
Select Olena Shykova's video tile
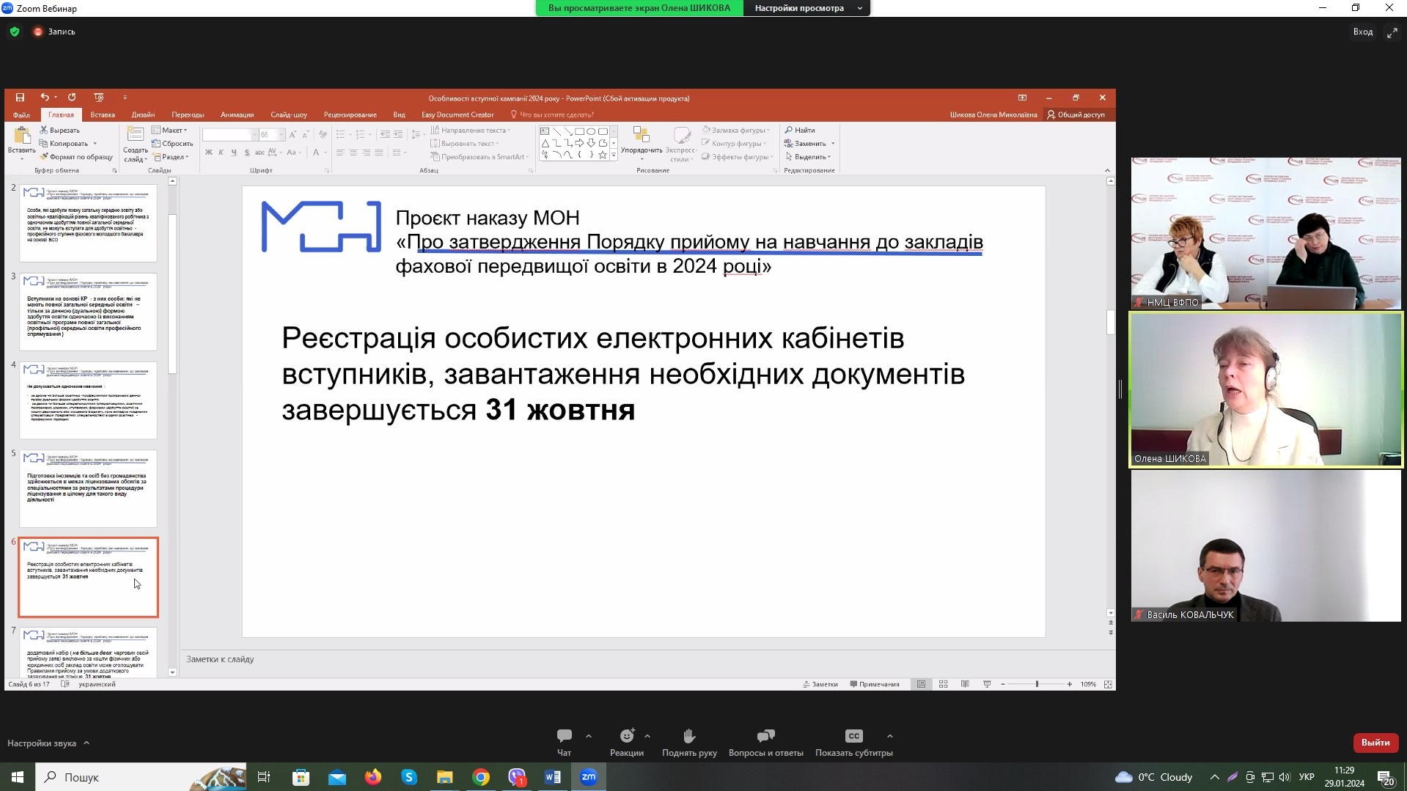pos(1265,389)
